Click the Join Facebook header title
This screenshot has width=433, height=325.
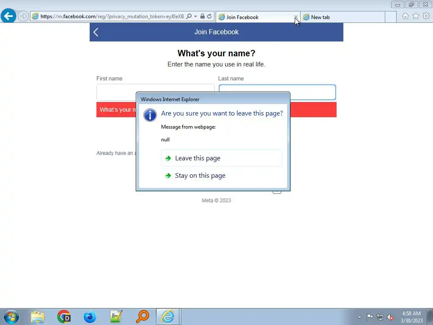(x=216, y=32)
